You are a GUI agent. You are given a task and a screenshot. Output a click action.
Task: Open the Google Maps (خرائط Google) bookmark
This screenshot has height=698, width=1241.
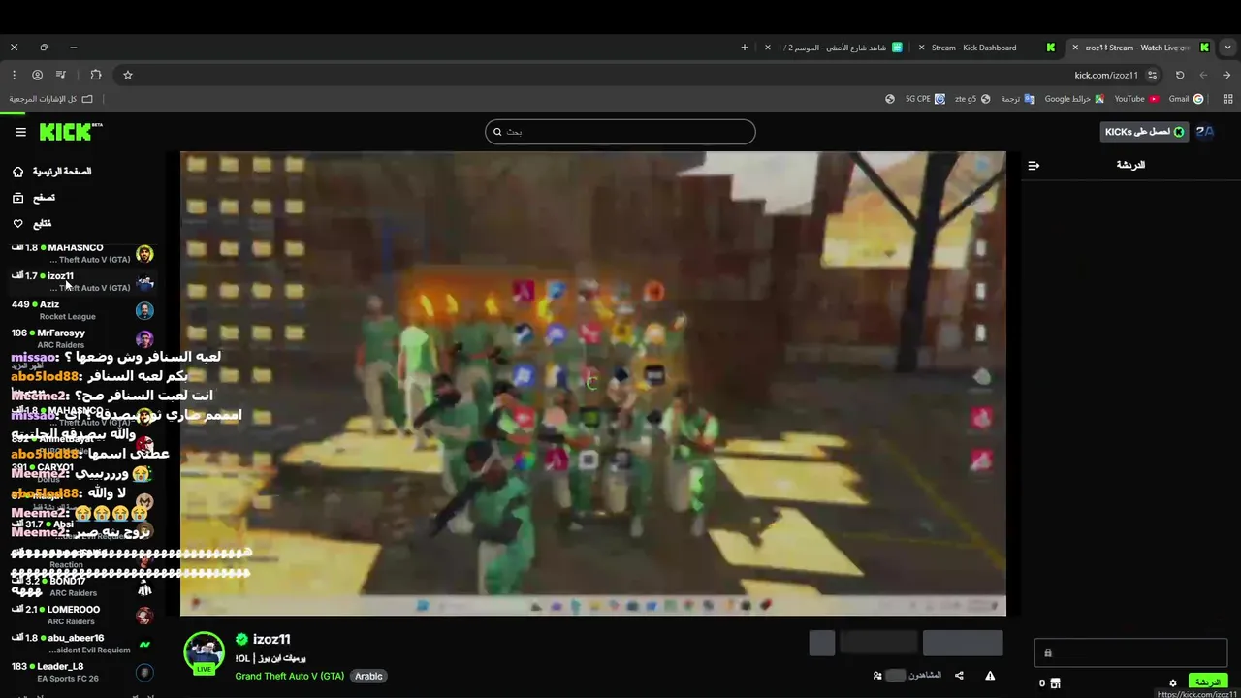(1074, 99)
